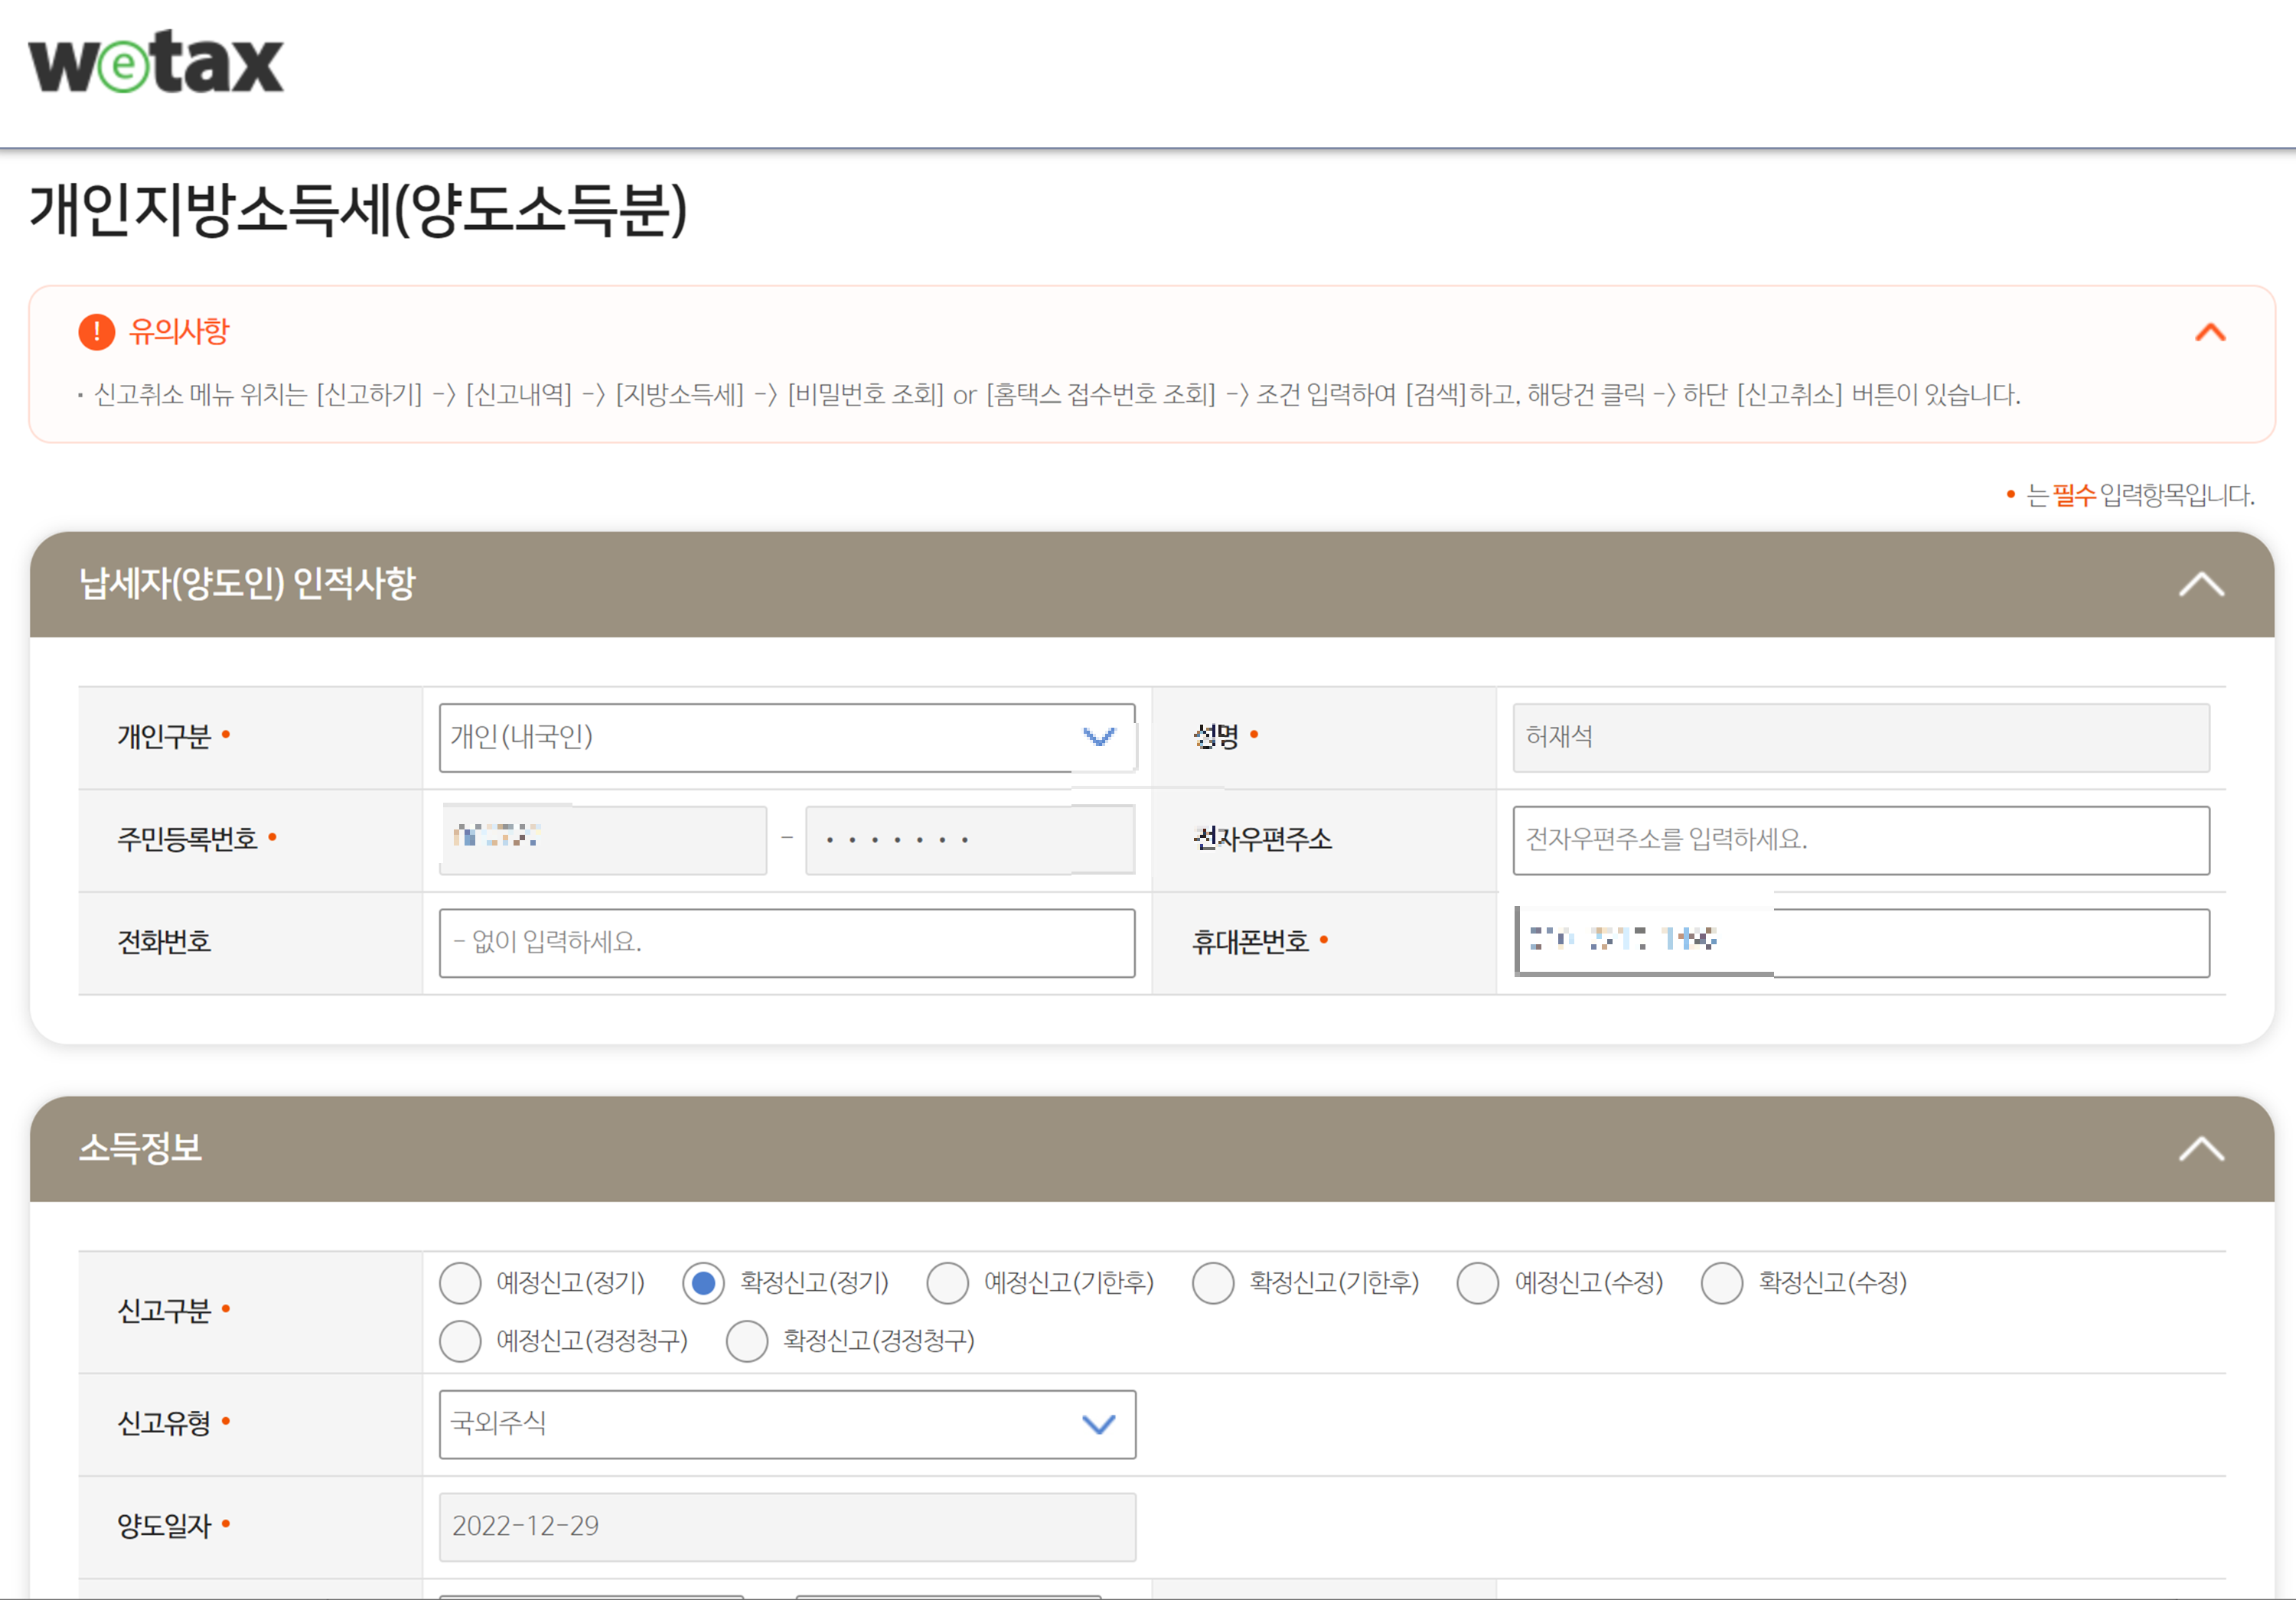Click the 양도일자 date field
Screen dimensions: 2296x1600
[x=786, y=1526]
